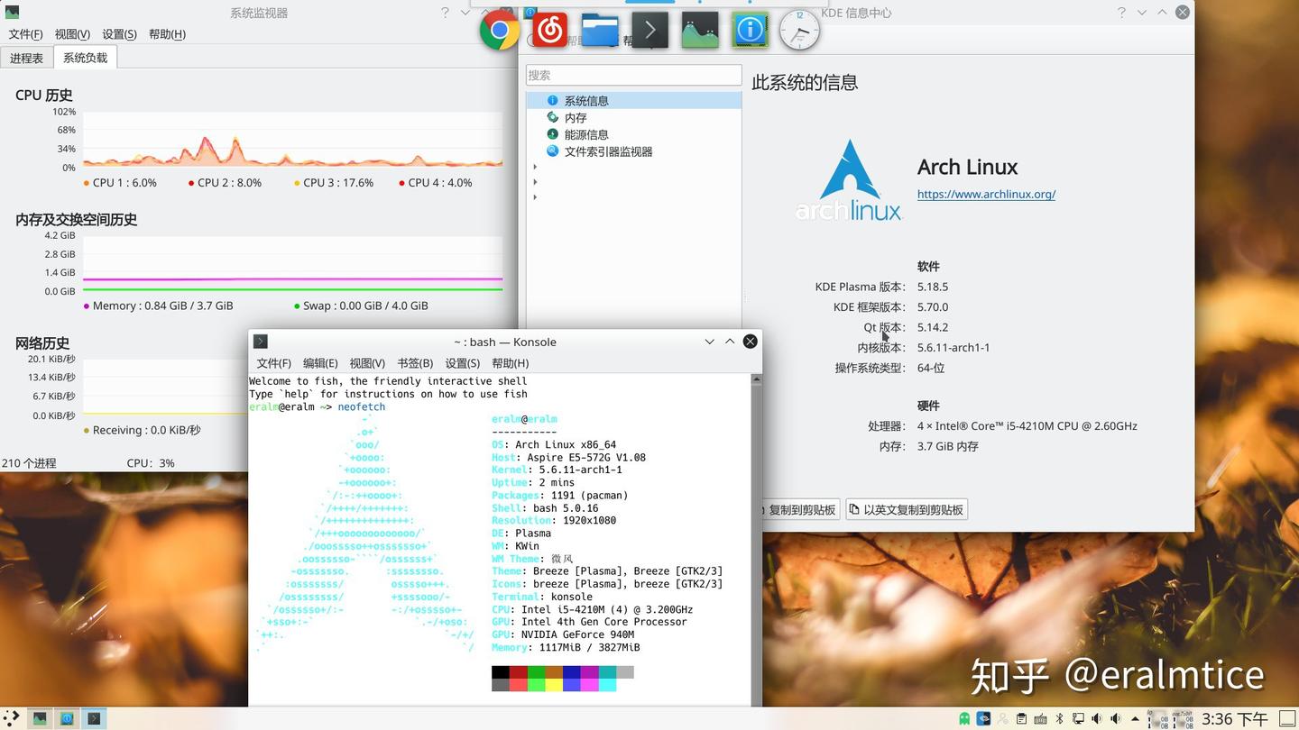Launch Google Chrome from the dock

click(499, 29)
